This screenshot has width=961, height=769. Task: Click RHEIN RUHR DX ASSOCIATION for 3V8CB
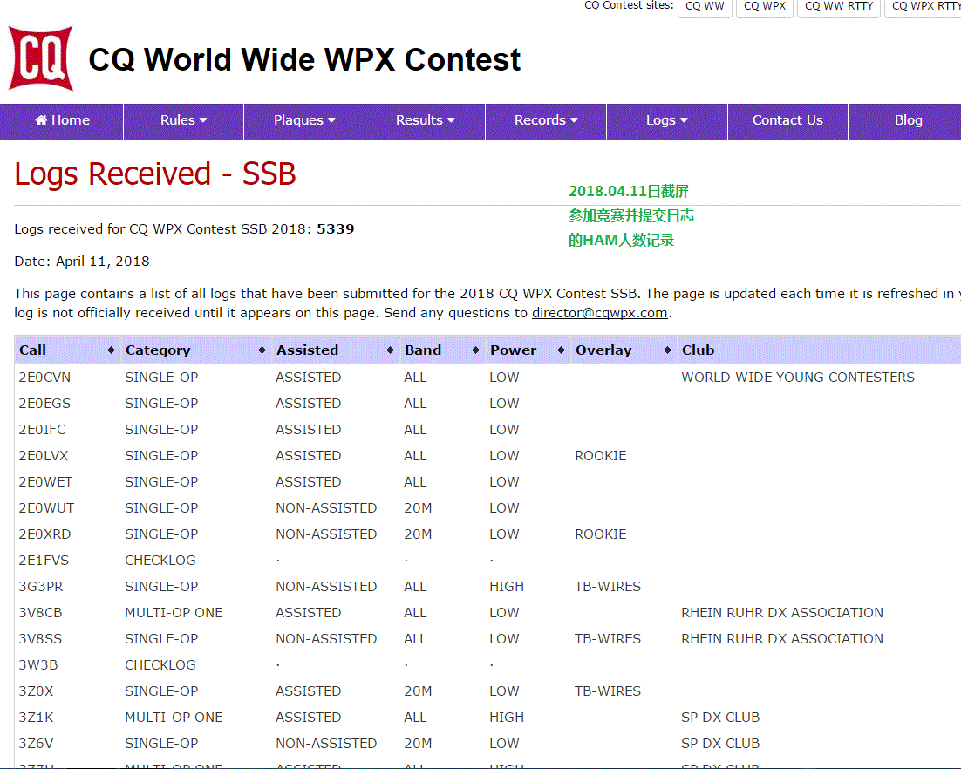pyautogui.click(x=782, y=613)
